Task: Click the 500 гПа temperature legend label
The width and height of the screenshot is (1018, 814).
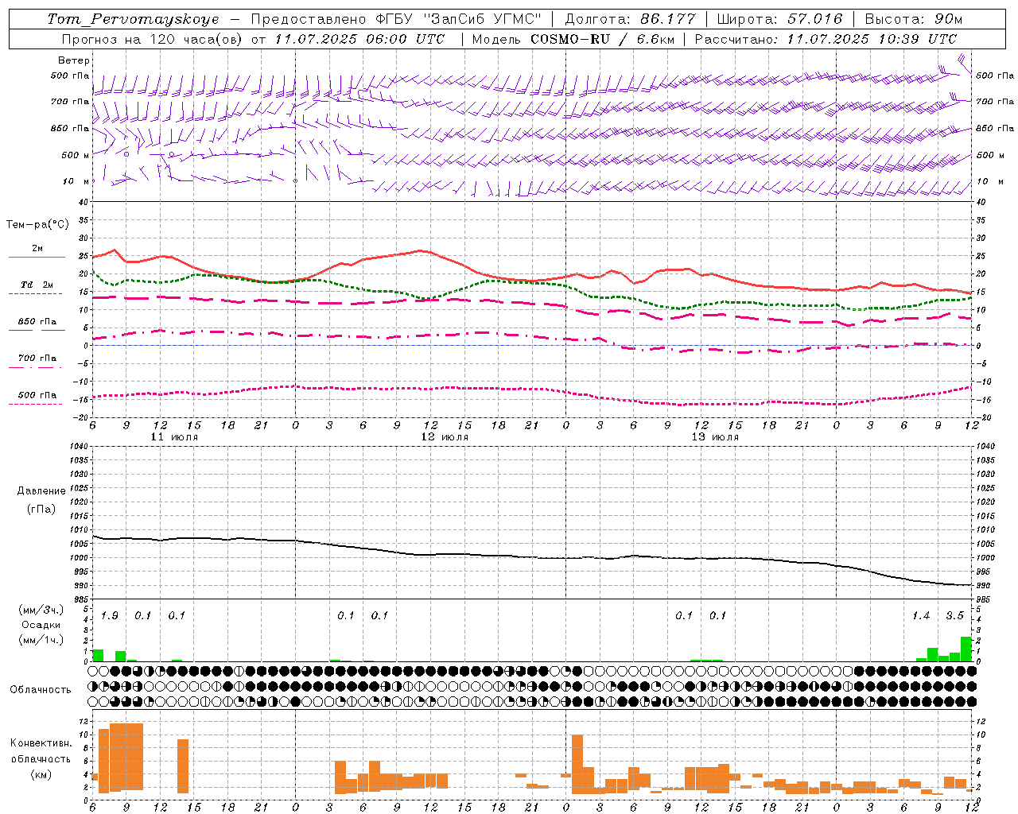Action: (x=37, y=395)
